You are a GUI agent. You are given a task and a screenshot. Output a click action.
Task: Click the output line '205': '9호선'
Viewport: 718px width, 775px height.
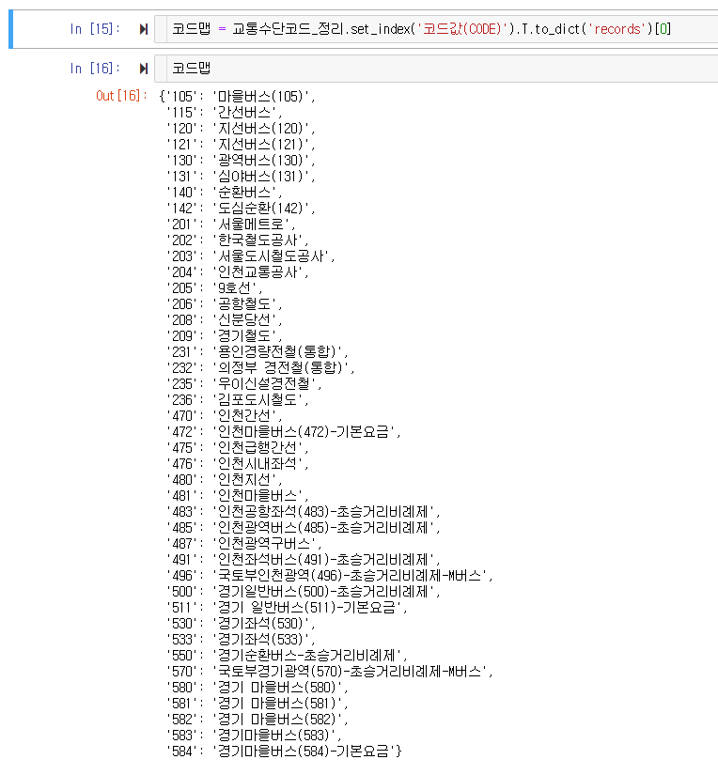(x=214, y=288)
